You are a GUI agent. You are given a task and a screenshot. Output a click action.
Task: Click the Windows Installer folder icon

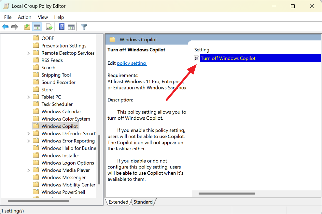36,155
